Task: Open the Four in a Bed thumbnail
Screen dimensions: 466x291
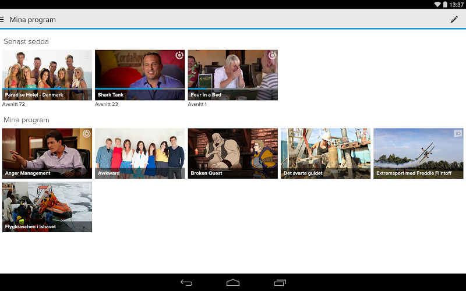Action: point(232,75)
